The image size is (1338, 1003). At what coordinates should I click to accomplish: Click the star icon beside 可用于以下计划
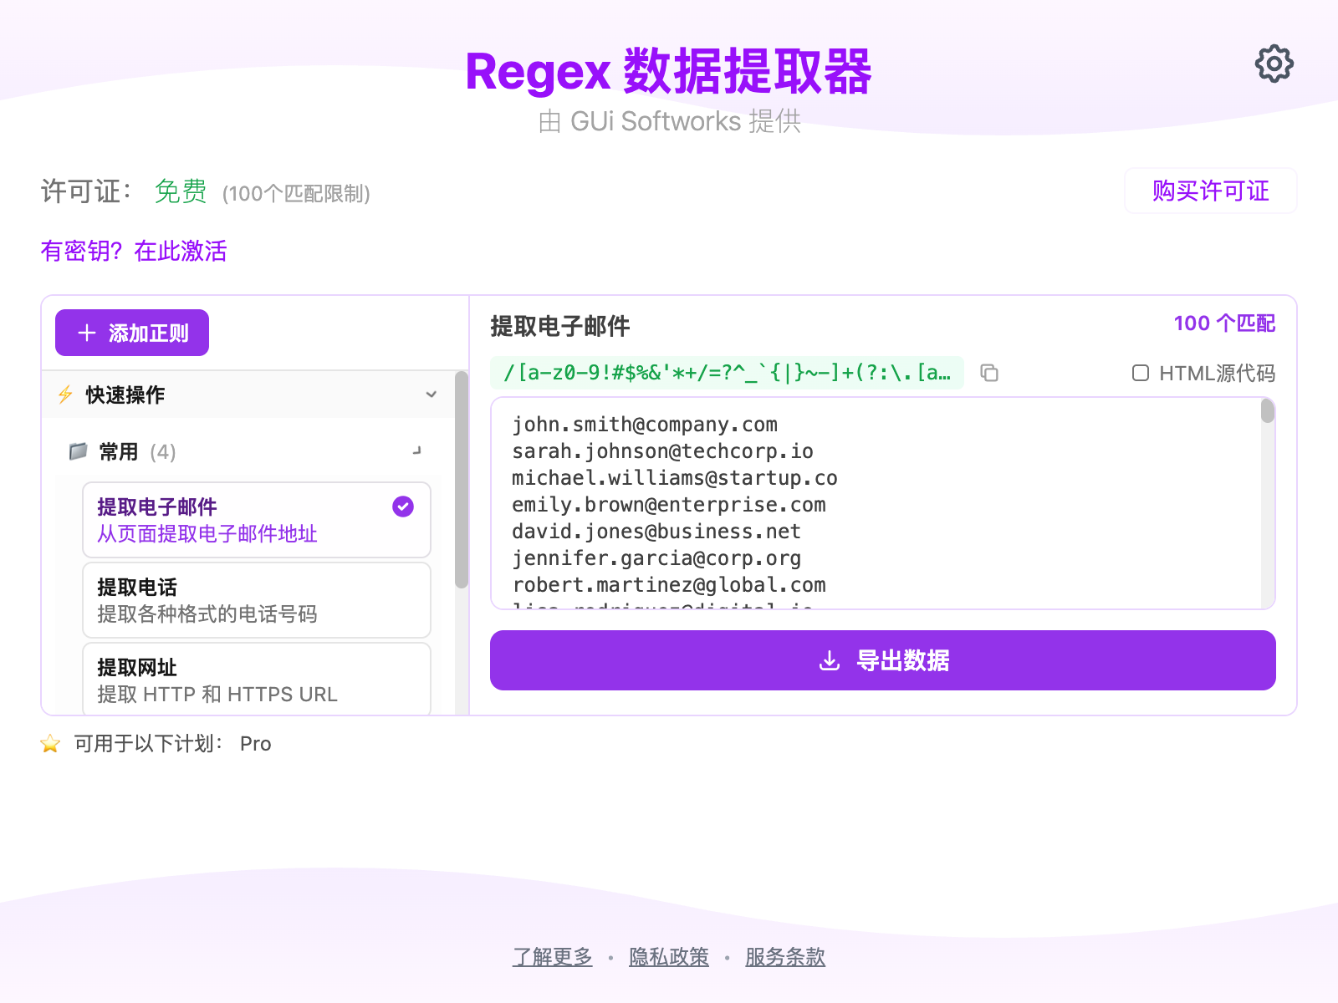click(x=50, y=744)
